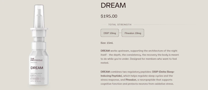Click the DREAM product title heading
Viewport: 208px width, 90px height.
coord(113,5)
